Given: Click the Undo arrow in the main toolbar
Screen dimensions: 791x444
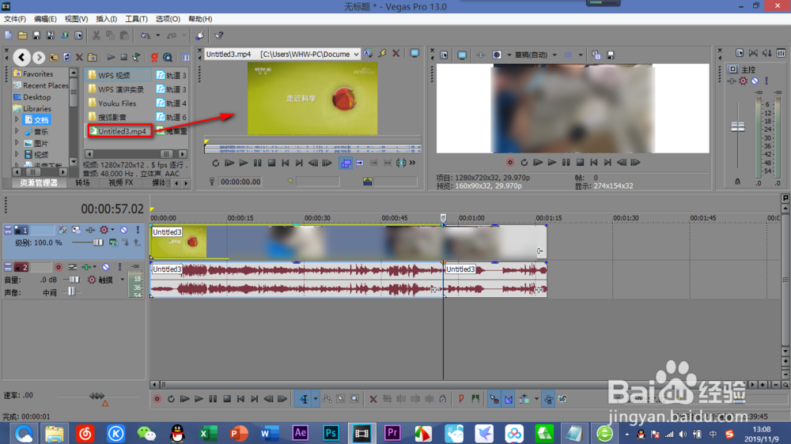Looking at the screenshot, I should pyautogui.click(x=146, y=36).
